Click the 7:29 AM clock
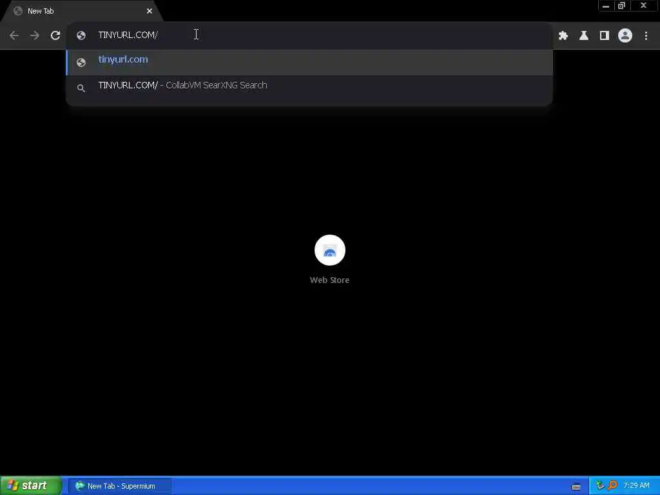This screenshot has width=660, height=495. (x=636, y=486)
